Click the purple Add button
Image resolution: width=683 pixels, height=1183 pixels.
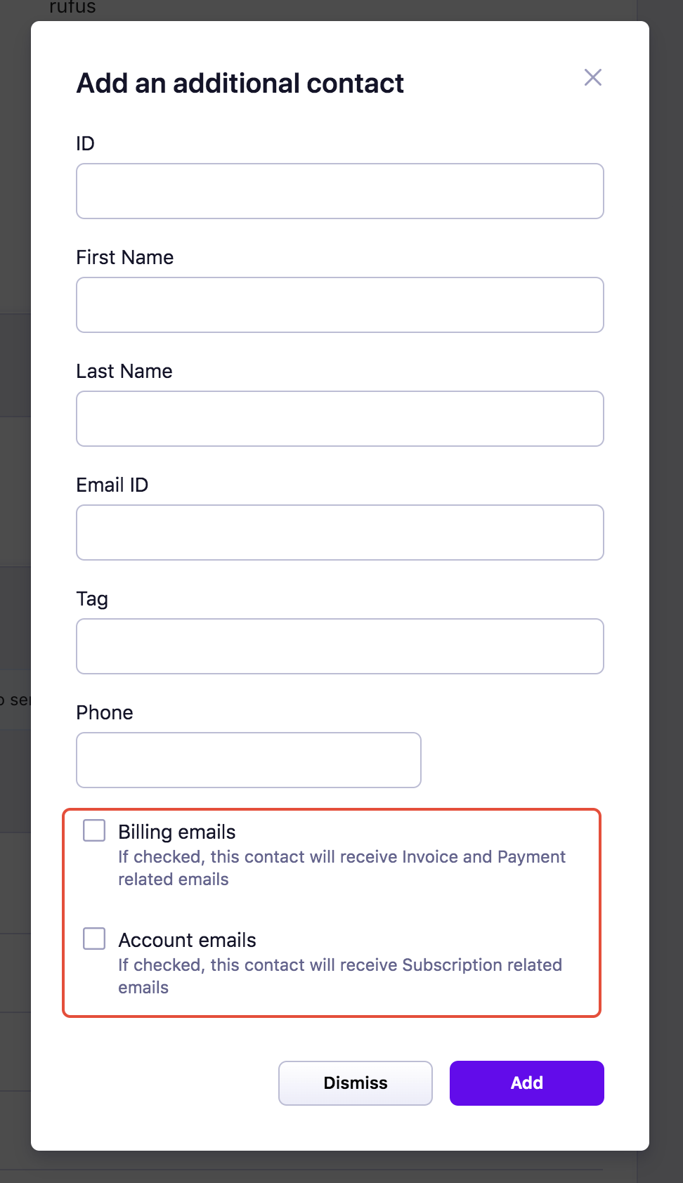click(x=526, y=1083)
